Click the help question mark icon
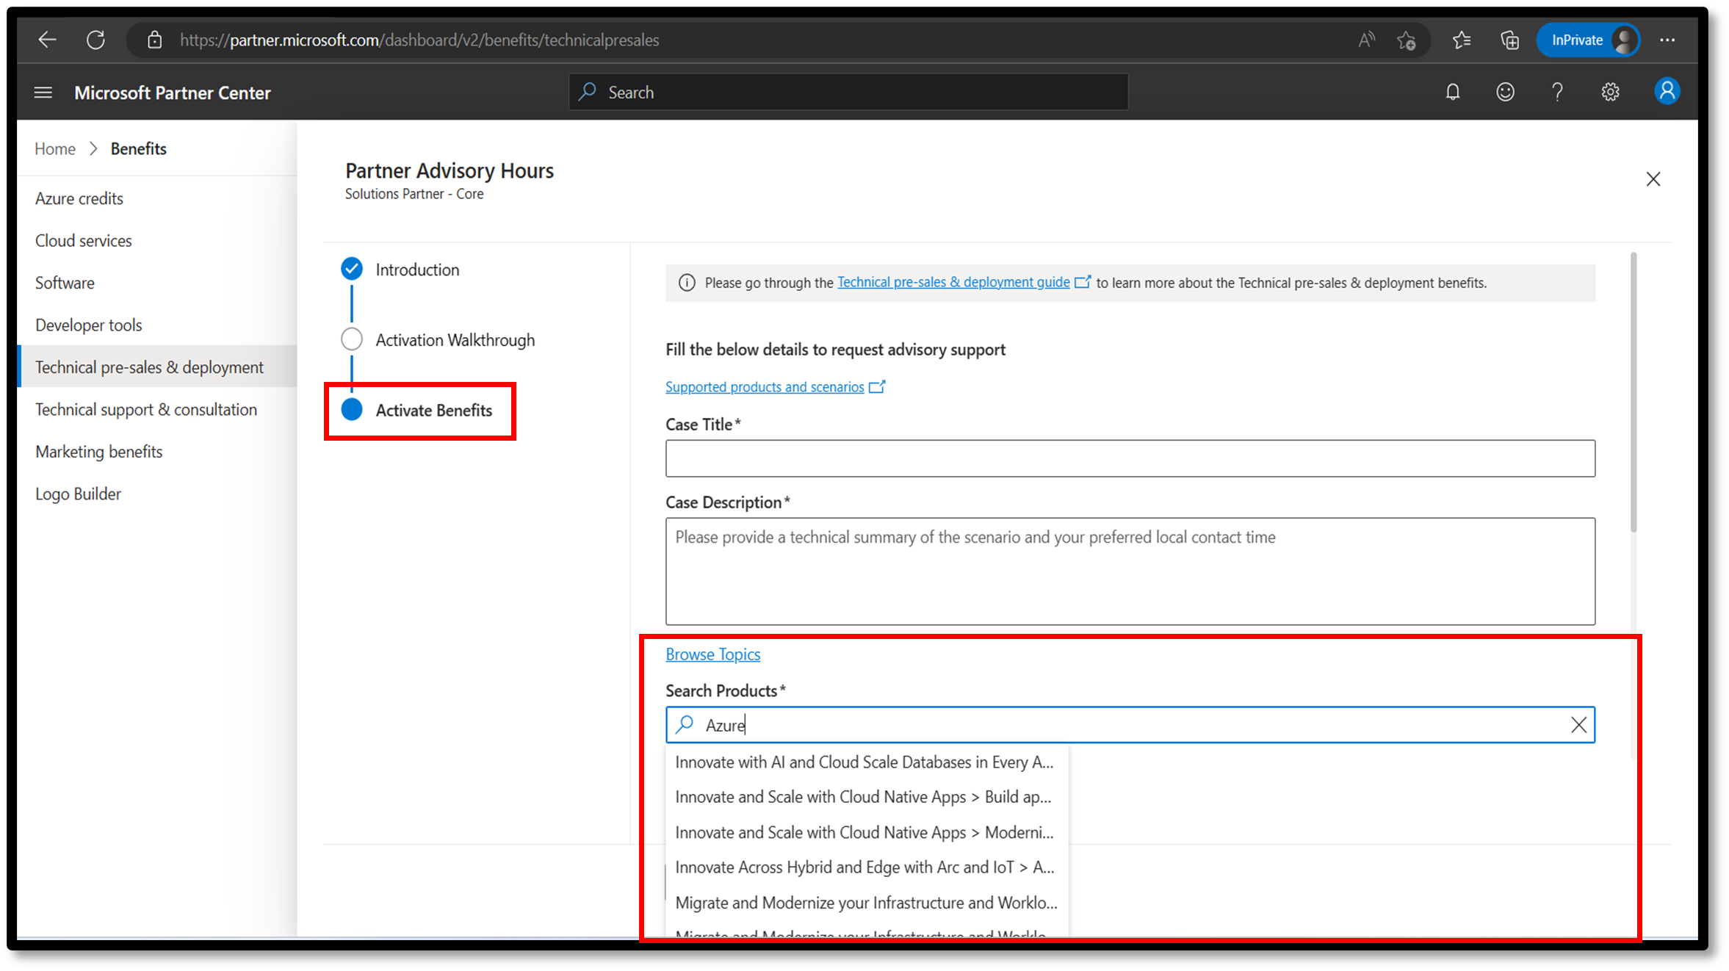The width and height of the screenshot is (1729, 971). 1557,93
